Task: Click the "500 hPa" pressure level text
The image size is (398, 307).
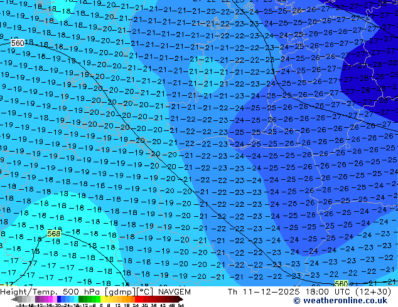Action: (x=82, y=292)
